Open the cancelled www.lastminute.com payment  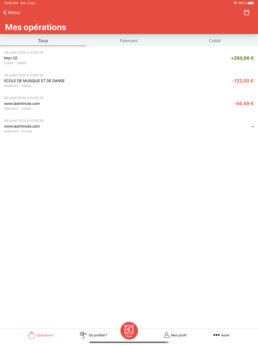pyautogui.click(x=129, y=126)
